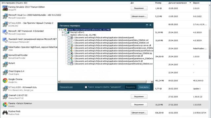Click Швидке видал... for Visual C++ 2008
This screenshot has height=118, width=211.
pos(139,16)
